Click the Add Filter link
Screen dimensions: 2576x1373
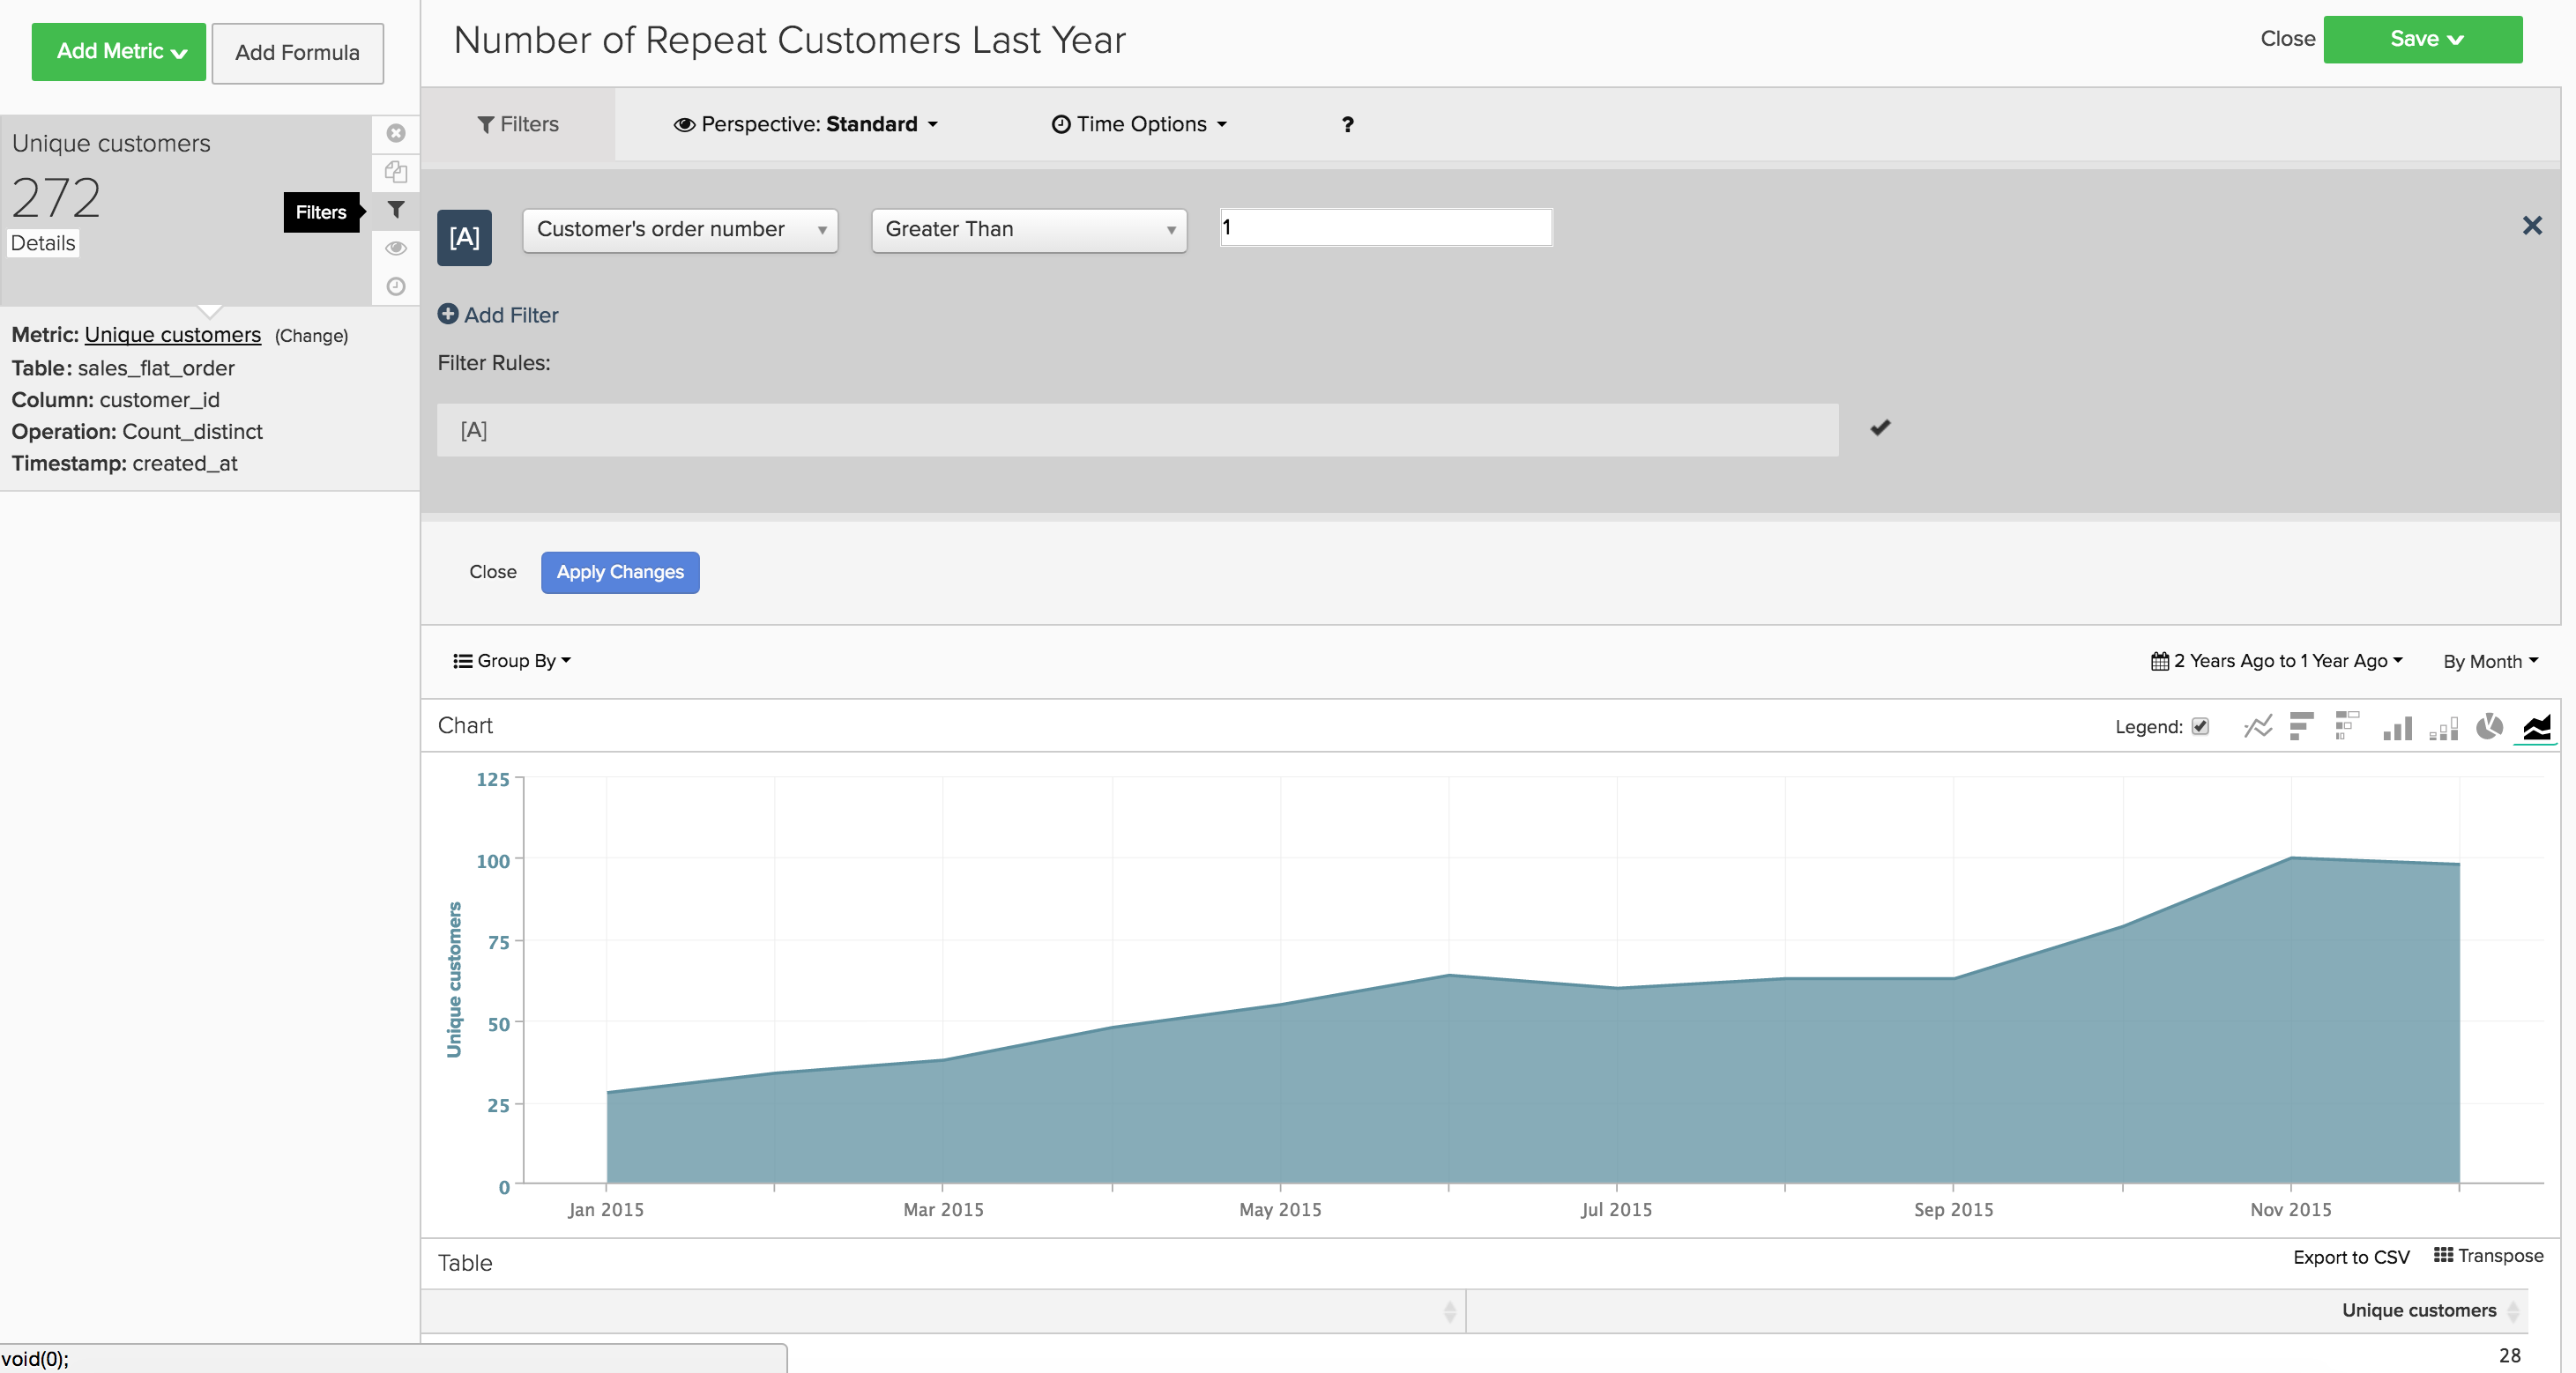(498, 315)
